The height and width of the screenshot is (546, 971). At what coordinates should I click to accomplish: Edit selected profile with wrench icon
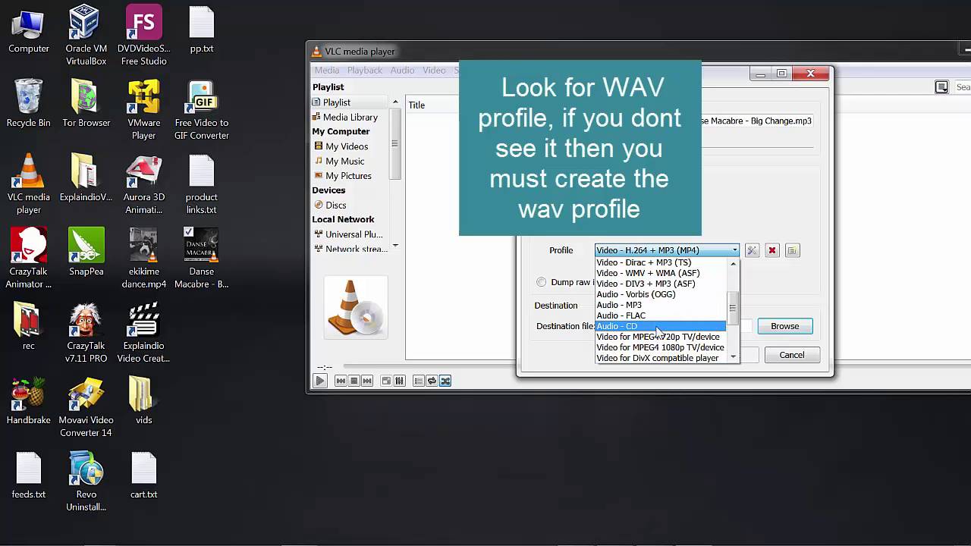click(x=752, y=250)
